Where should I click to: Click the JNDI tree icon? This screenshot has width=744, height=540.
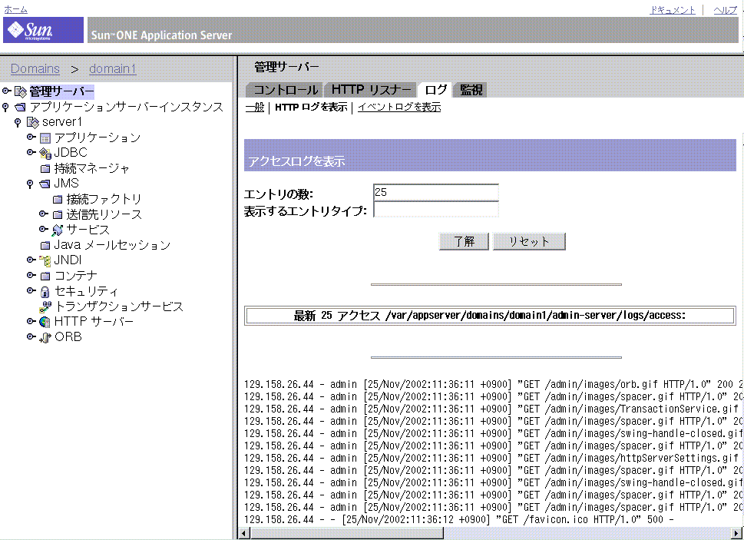point(45,260)
